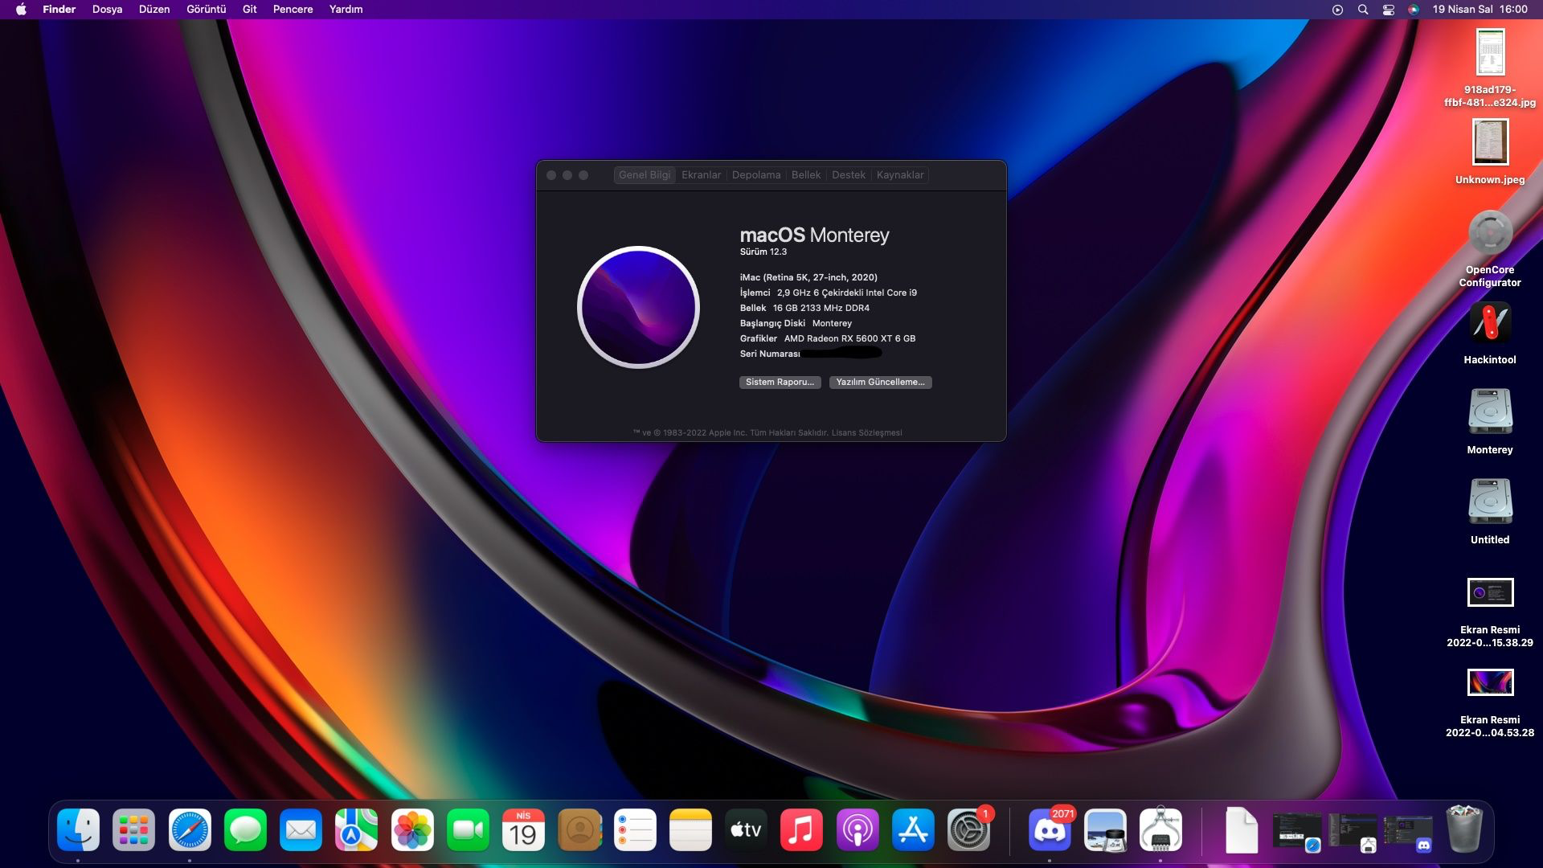
Task: Open Discord from the Dock
Action: click(x=1050, y=830)
